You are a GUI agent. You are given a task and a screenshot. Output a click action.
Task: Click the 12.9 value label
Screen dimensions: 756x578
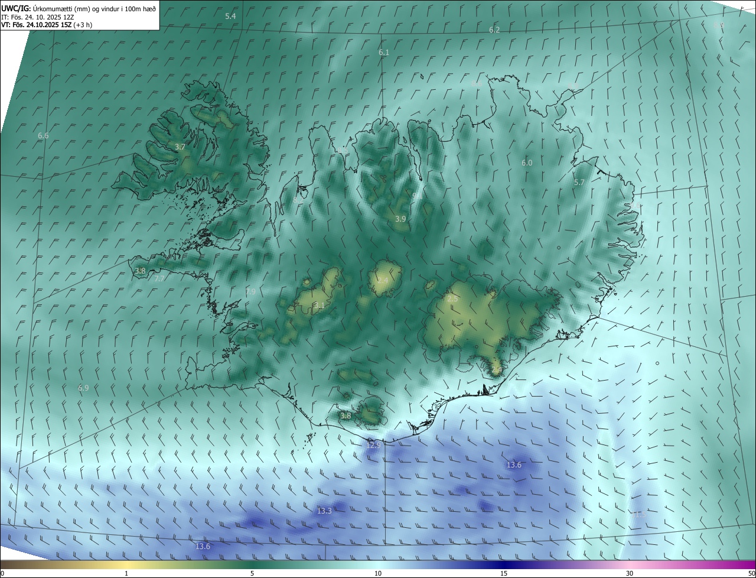click(x=373, y=445)
